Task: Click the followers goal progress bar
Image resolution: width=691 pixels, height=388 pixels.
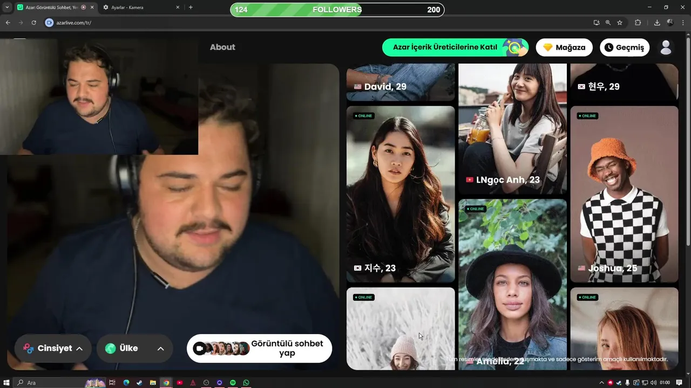Action: coord(337,10)
